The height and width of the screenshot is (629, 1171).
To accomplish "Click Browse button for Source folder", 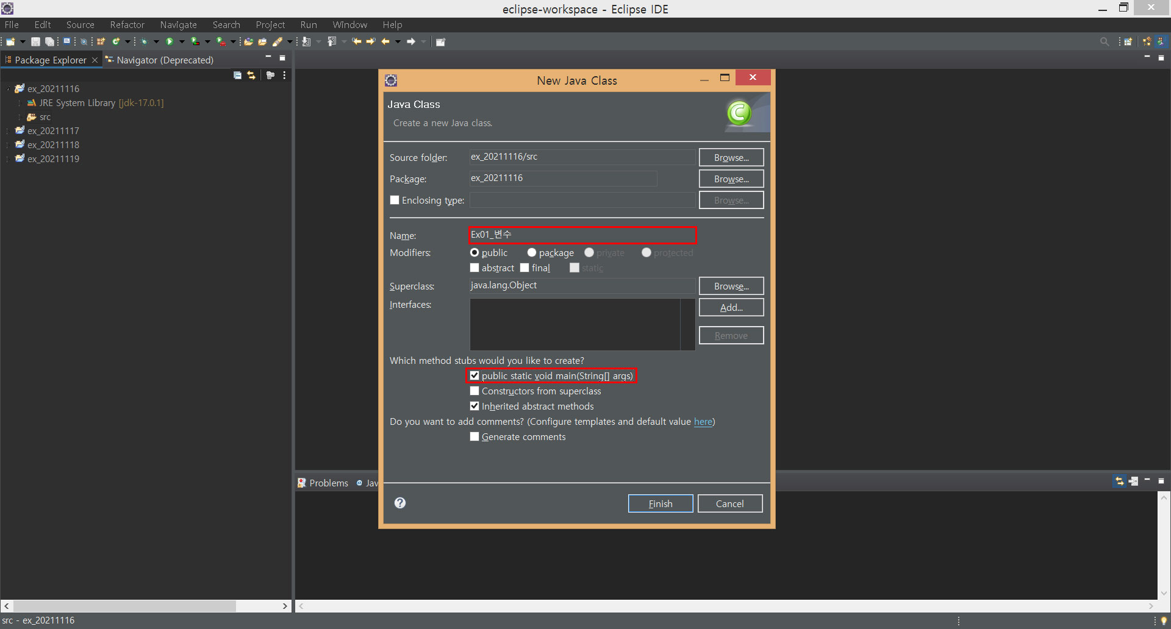I will (731, 157).
